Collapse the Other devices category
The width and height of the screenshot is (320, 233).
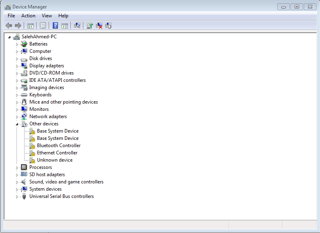[x=17, y=124]
